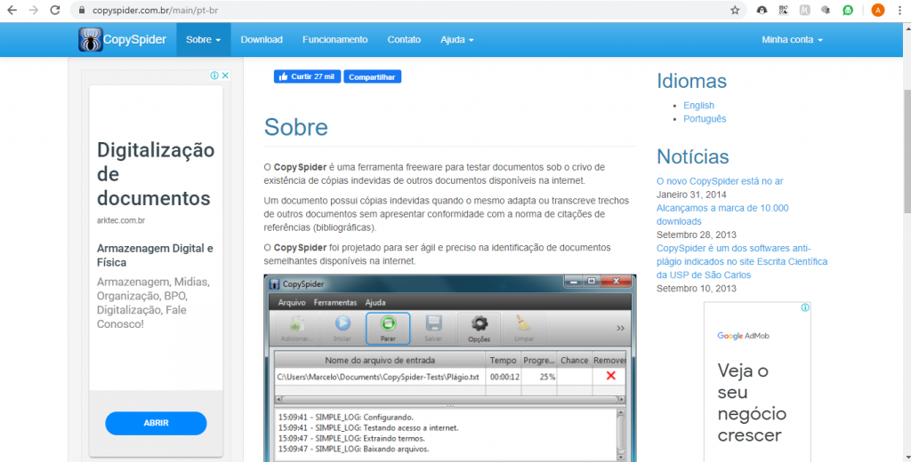The image size is (911, 462).
Task: Click the red X Remover icon
Action: (x=610, y=376)
